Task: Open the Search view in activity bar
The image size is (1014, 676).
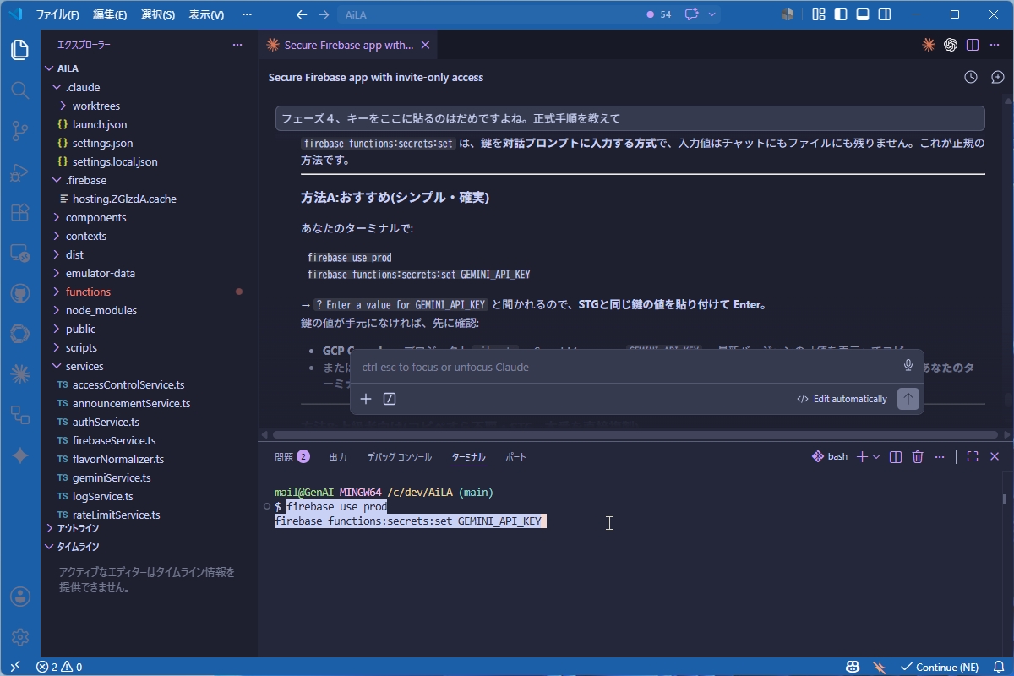Action: (x=20, y=90)
